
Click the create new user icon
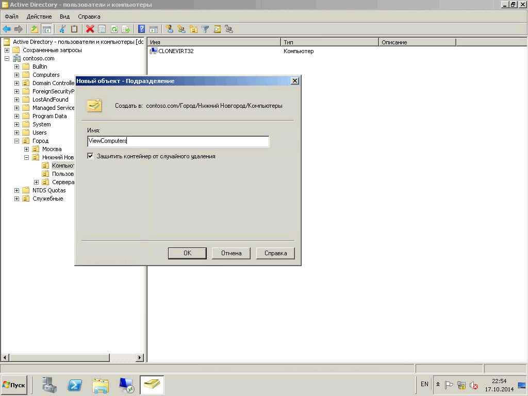[x=169, y=29]
